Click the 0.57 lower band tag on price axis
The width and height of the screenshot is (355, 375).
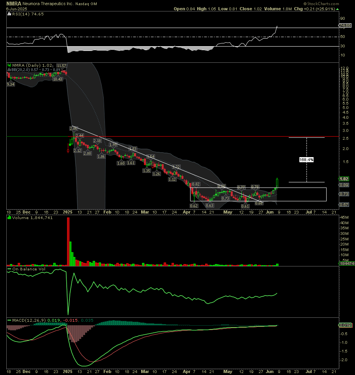(344, 205)
